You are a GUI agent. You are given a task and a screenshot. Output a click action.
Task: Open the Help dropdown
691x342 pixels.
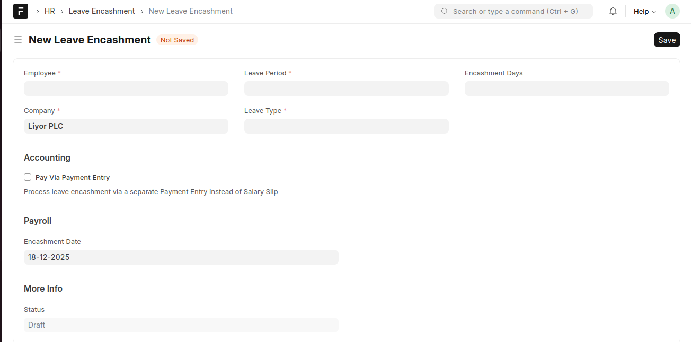point(644,11)
